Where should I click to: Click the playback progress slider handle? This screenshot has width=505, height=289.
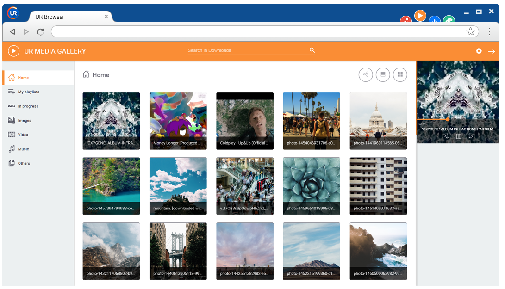(x=448, y=119)
